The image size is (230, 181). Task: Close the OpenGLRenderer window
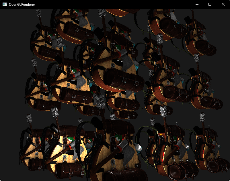[x=223, y=4]
